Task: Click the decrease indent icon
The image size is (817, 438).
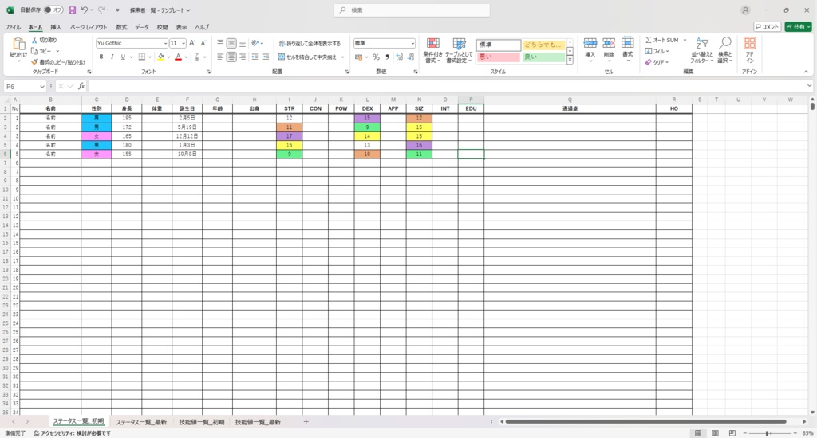Action: point(255,57)
